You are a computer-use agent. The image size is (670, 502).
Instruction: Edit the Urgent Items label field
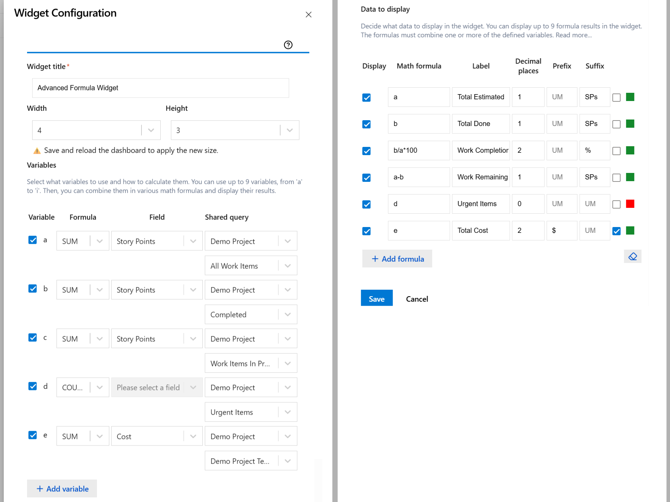pyautogui.click(x=481, y=204)
